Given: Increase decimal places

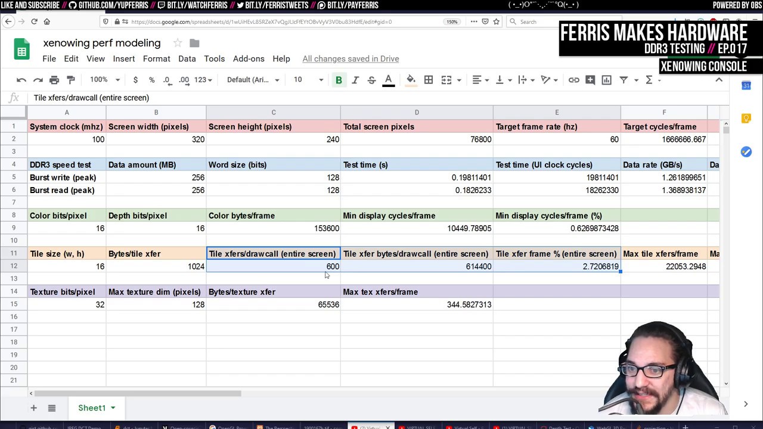Looking at the screenshot, I should click(x=184, y=80).
